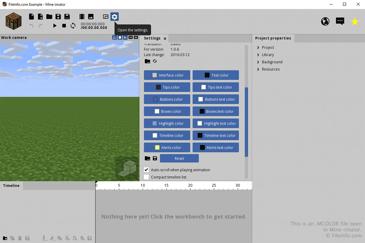This screenshot has width=365, height=243.
Task: Select the Project properties tab
Action: [x=273, y=38]
